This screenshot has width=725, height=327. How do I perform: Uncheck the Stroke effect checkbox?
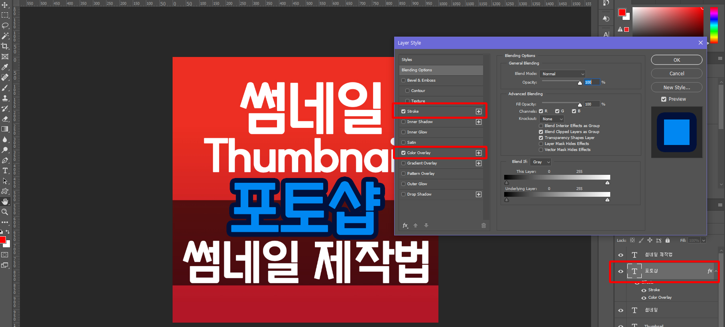[x=403, y=112]
